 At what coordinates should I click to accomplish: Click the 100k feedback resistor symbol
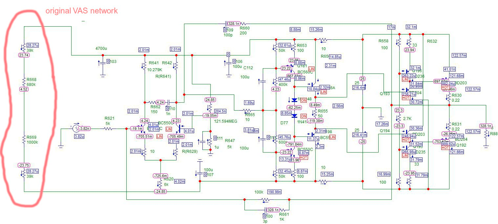pyautogui.click(x=266, y=200)
